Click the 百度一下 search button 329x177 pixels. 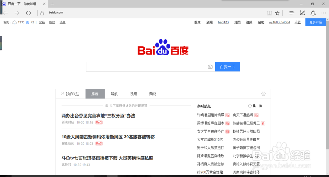227,67
